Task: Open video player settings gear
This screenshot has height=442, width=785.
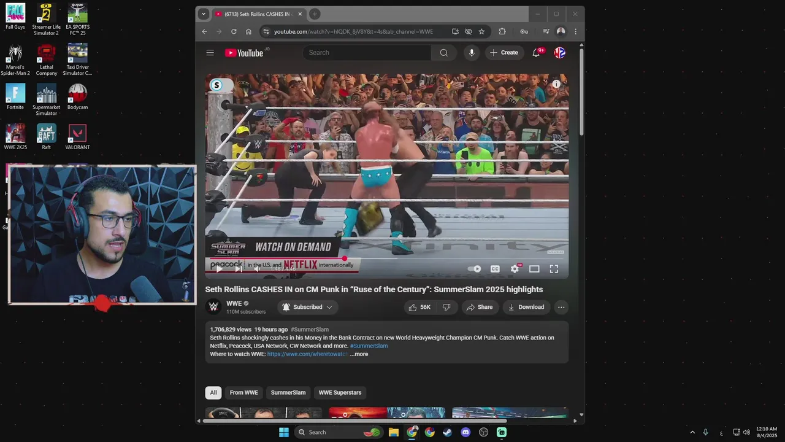Action: click(x=515, y=269)
